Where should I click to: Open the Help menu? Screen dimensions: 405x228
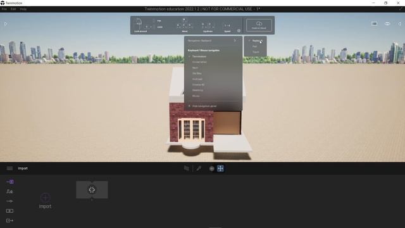23,9
